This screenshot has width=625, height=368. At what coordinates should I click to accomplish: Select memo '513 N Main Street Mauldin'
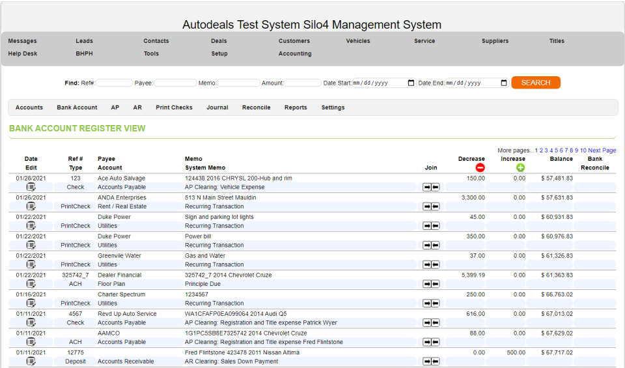[x=221, y=198]
